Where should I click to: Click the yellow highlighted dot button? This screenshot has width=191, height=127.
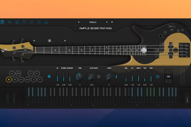(9, 79)
